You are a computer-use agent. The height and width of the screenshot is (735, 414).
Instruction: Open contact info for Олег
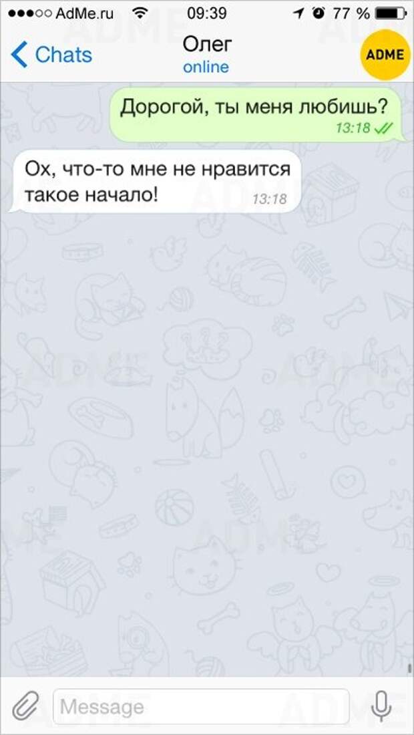tap(207, 45)
